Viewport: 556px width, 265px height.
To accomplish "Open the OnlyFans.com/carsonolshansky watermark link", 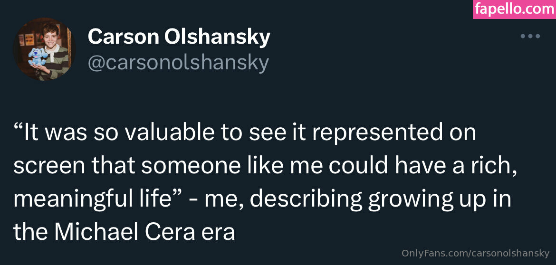I will [x=475, y=254].
